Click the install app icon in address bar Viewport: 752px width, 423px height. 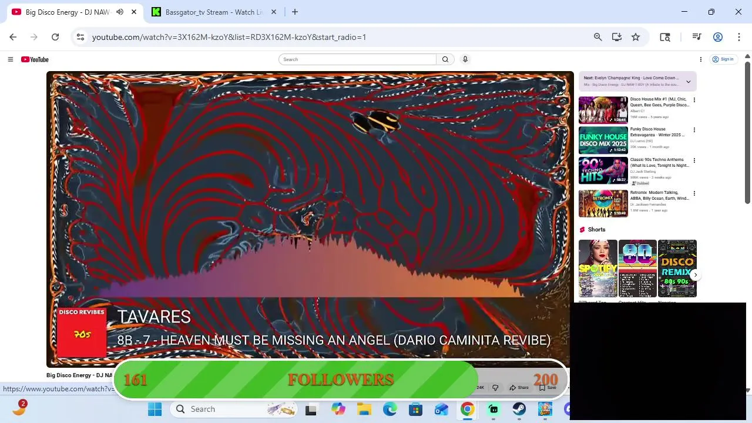(616, 37)
